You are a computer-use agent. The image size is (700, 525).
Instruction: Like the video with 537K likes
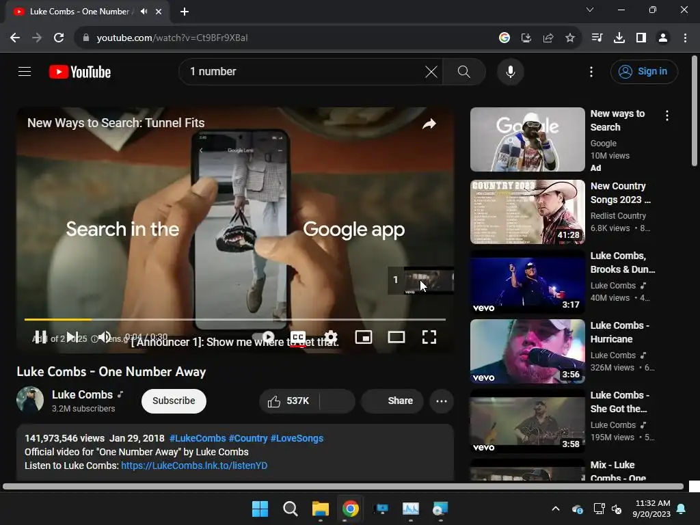[289, 401]
